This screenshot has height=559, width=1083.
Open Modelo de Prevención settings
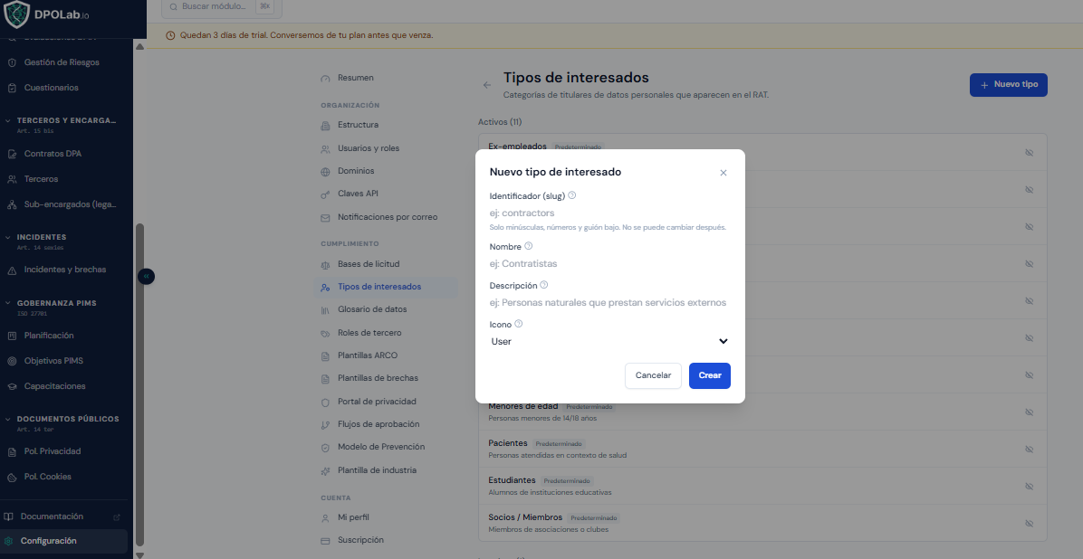coord(386,447)
